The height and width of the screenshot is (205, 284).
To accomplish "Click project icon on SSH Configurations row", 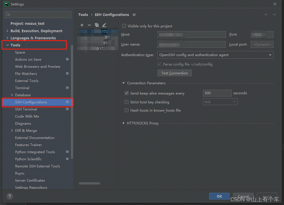I will pos(67,102).
